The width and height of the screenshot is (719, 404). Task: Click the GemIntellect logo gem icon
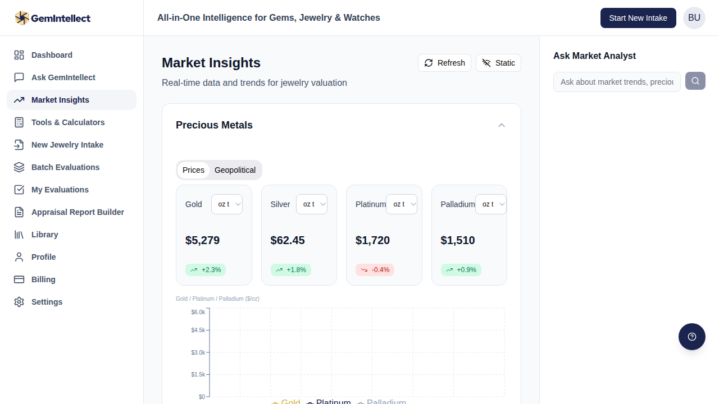click(21, 17)
